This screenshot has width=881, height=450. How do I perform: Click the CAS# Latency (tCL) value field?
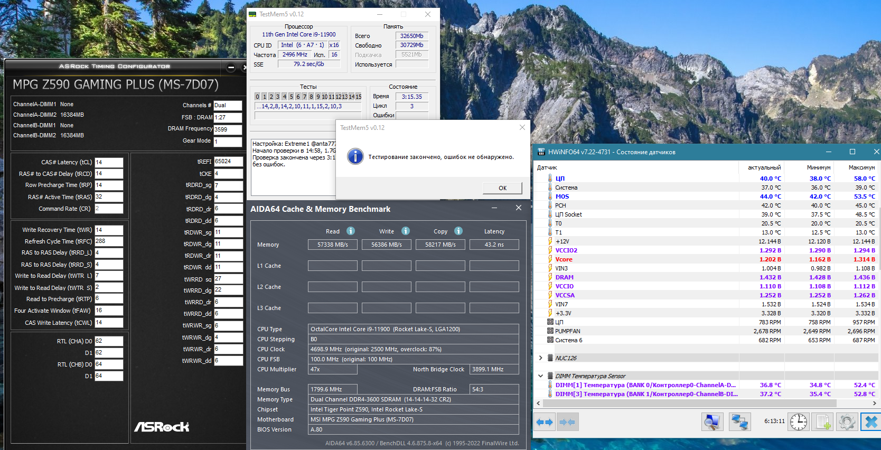click(x=109, y=163)
